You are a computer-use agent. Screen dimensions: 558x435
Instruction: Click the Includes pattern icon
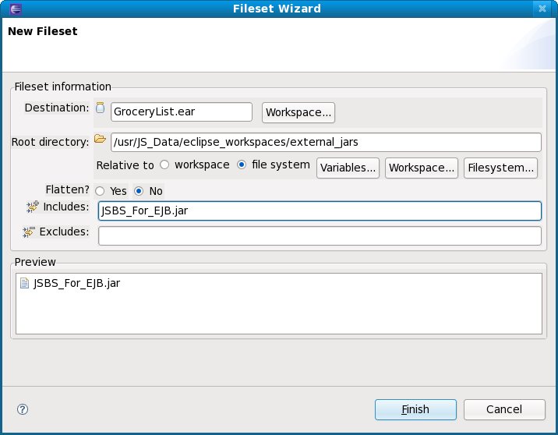32,207
